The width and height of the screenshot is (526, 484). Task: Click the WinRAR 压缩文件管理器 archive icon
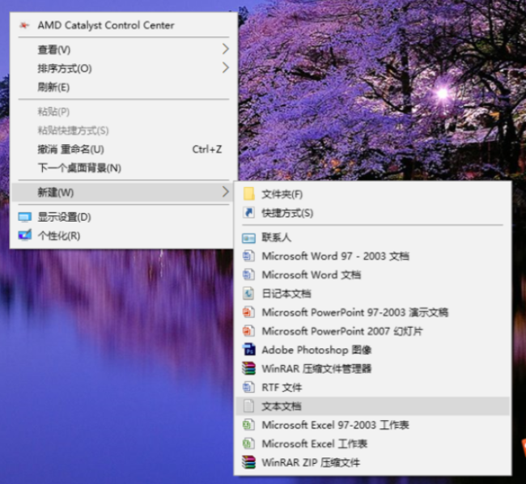click(x=249, y=369)
